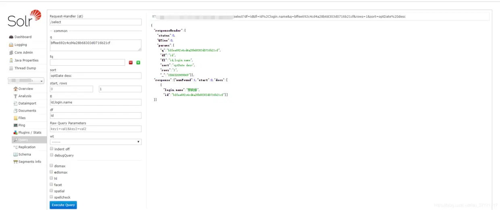500x210 pixels.
Task: Select the Core Admin icon
Action: [11, 53]
